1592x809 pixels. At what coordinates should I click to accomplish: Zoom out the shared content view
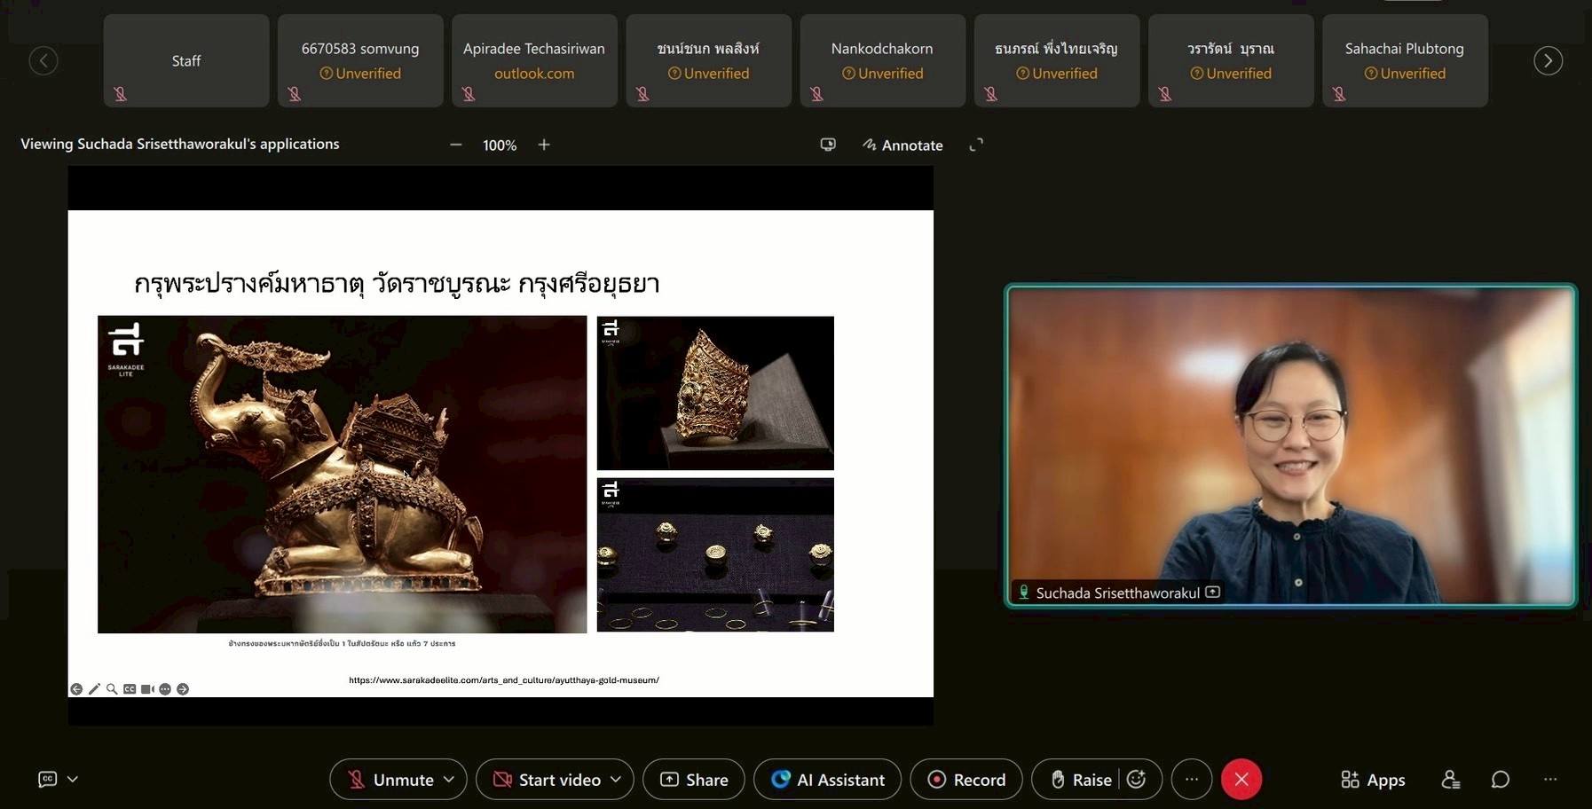455,145
